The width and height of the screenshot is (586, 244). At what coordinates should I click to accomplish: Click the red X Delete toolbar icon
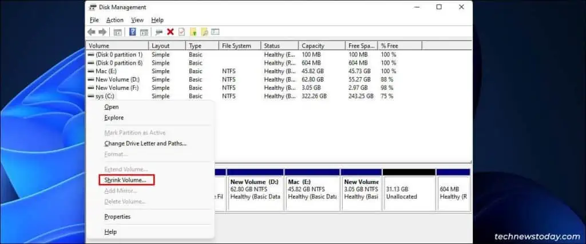coord(171,32)
